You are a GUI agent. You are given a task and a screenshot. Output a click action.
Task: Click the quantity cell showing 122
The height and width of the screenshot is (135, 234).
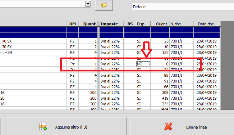point(160,52)
